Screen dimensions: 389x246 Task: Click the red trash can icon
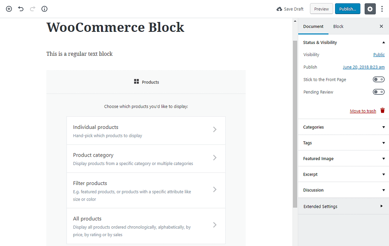coord(383,110)
